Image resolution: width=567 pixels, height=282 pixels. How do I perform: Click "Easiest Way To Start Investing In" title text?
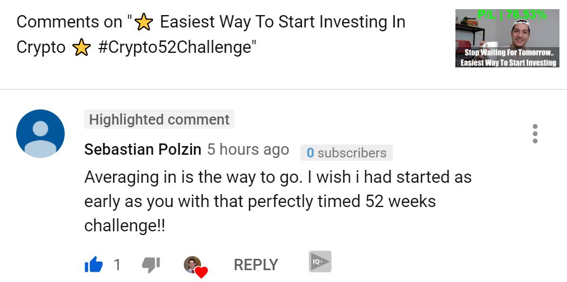click(282, 23)
